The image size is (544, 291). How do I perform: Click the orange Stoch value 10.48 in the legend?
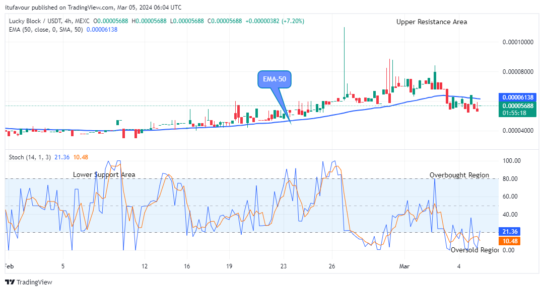tap(81, 157)
